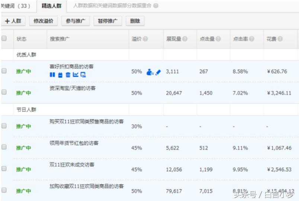Image resolution: width=299 pixels, height=201 pixels.
Task: Click the cost value ¥3,246.11
Action: point(279,93)
